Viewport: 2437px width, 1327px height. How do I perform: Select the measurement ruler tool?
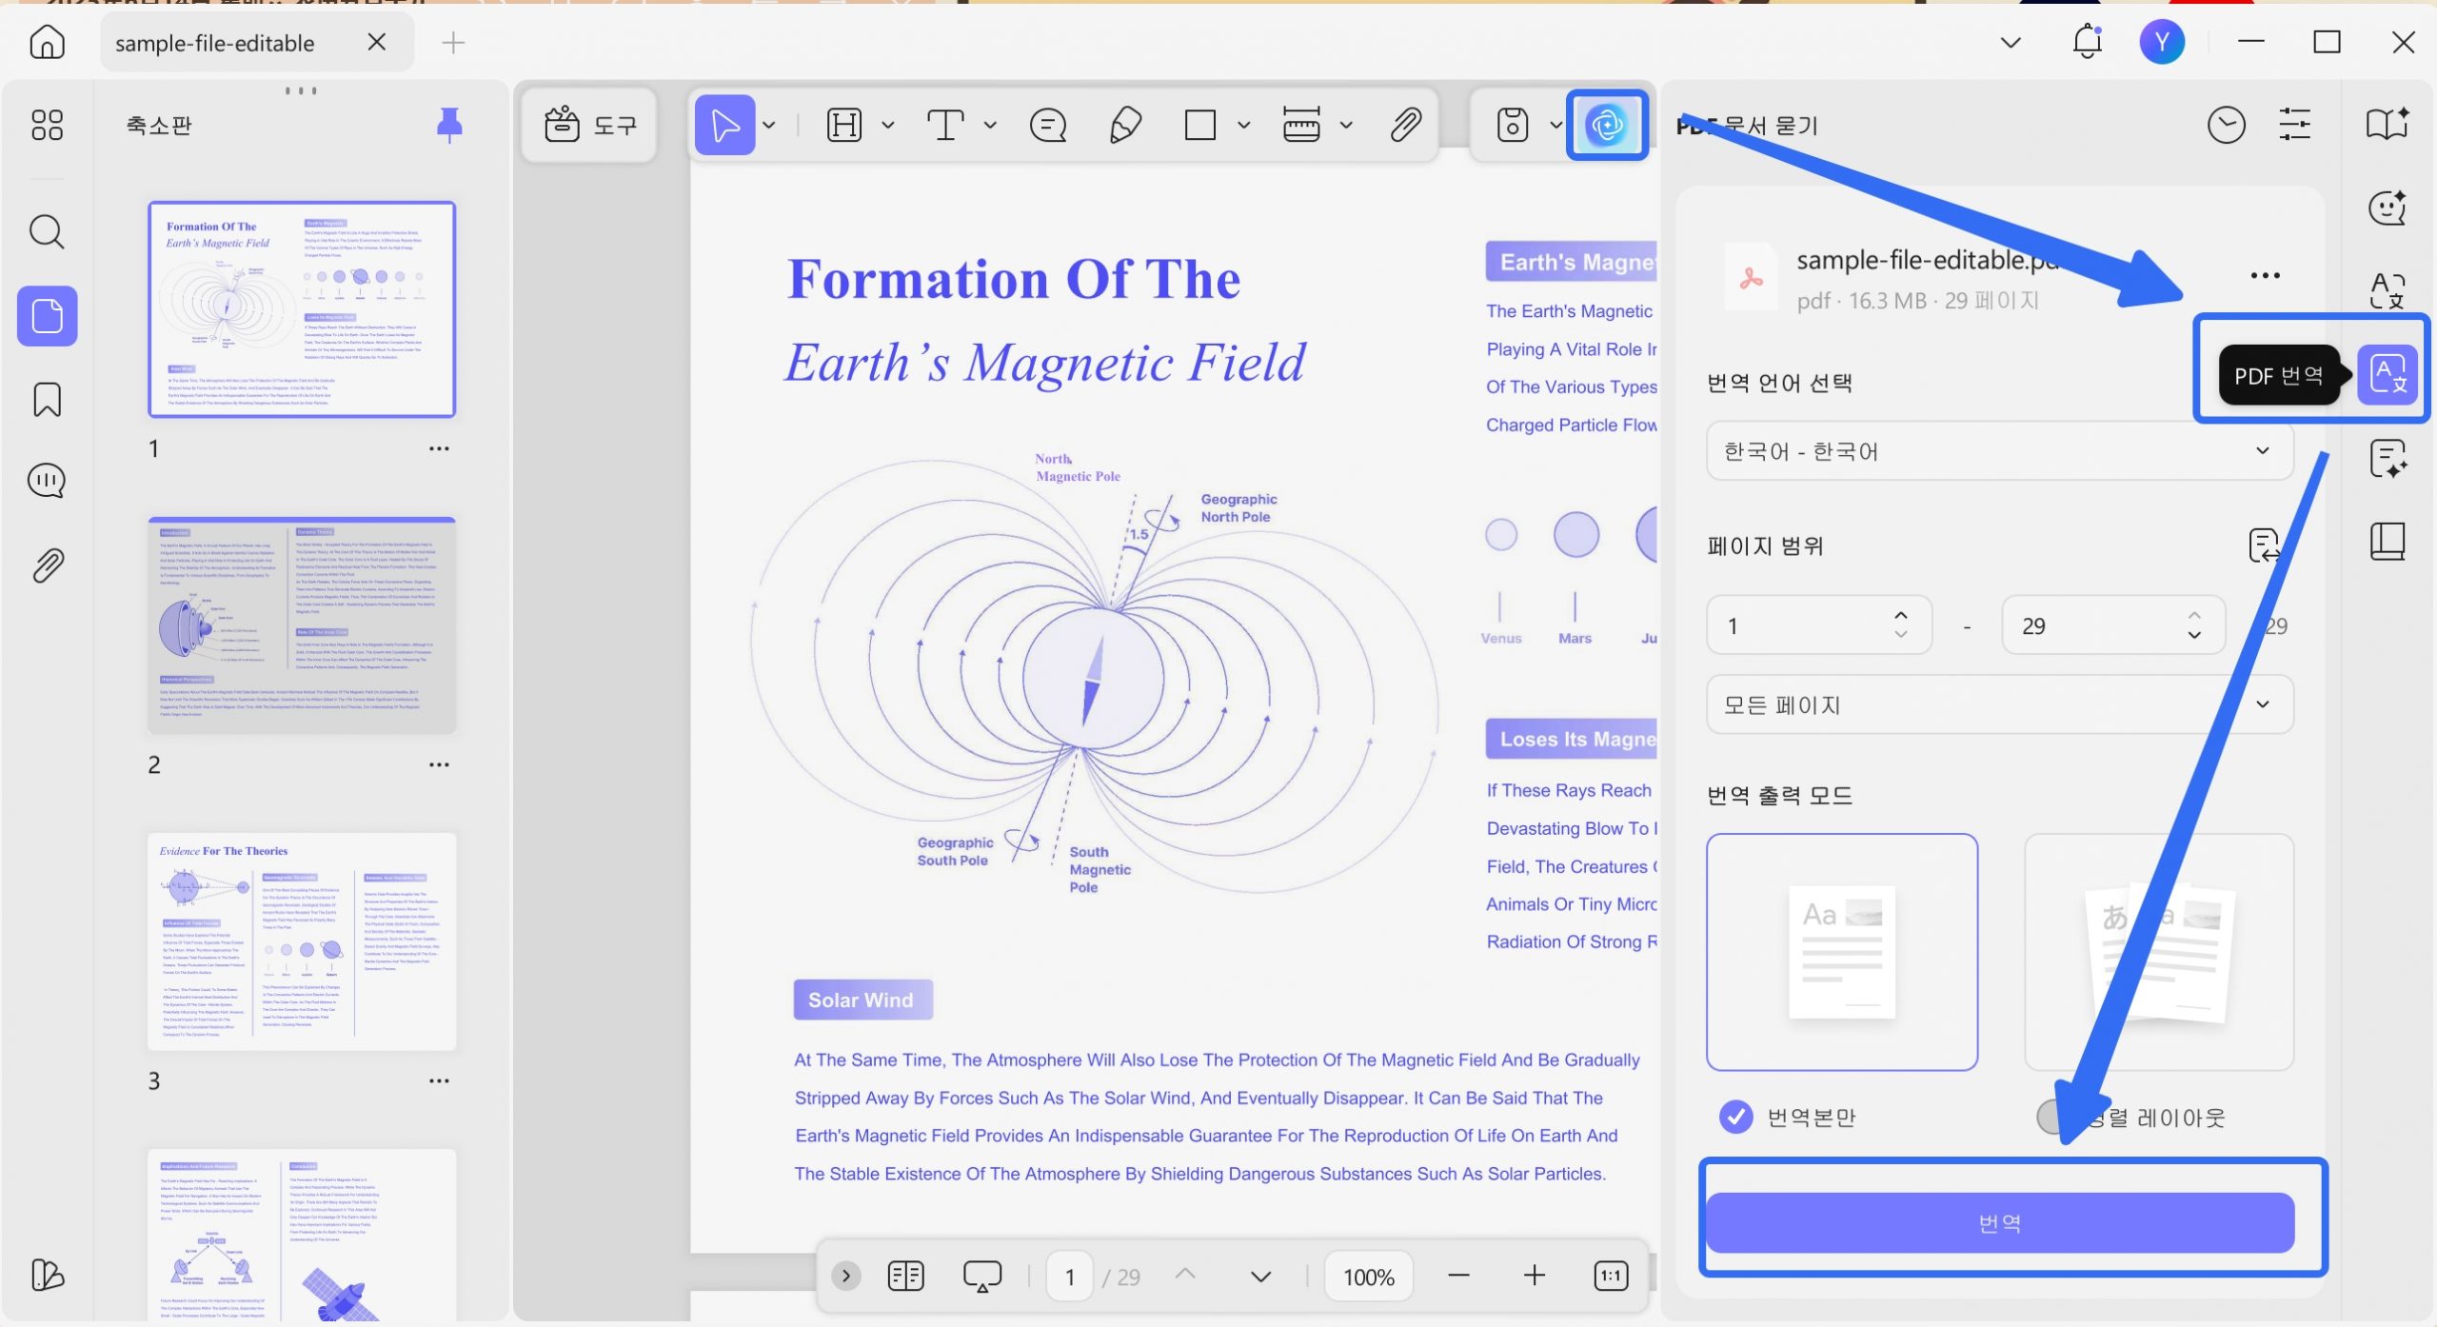[x=1301, y=125]
